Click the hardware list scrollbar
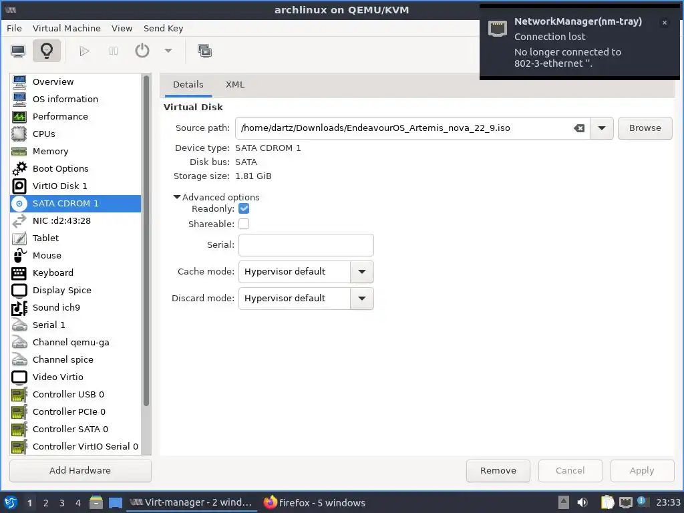The height and width of the screenshot is (513, 684). (146, 240)
